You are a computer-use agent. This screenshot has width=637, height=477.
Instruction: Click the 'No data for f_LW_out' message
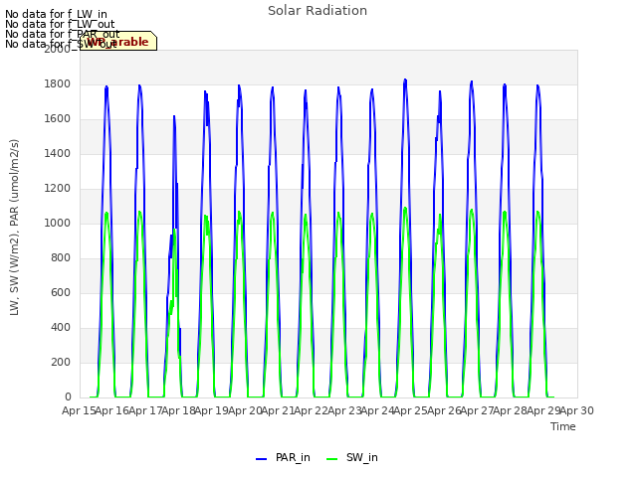pos(60,24)
